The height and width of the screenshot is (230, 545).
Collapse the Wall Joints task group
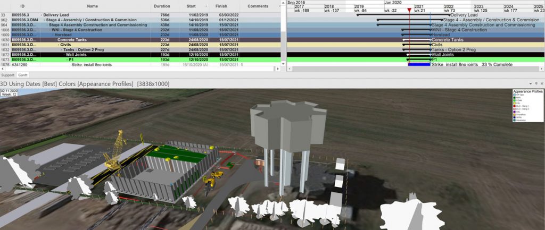pyautogui.click(x=63, y=55)
